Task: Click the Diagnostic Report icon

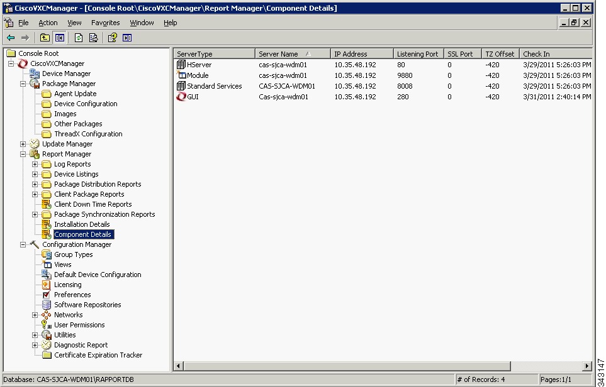Action: click(47, 345)
